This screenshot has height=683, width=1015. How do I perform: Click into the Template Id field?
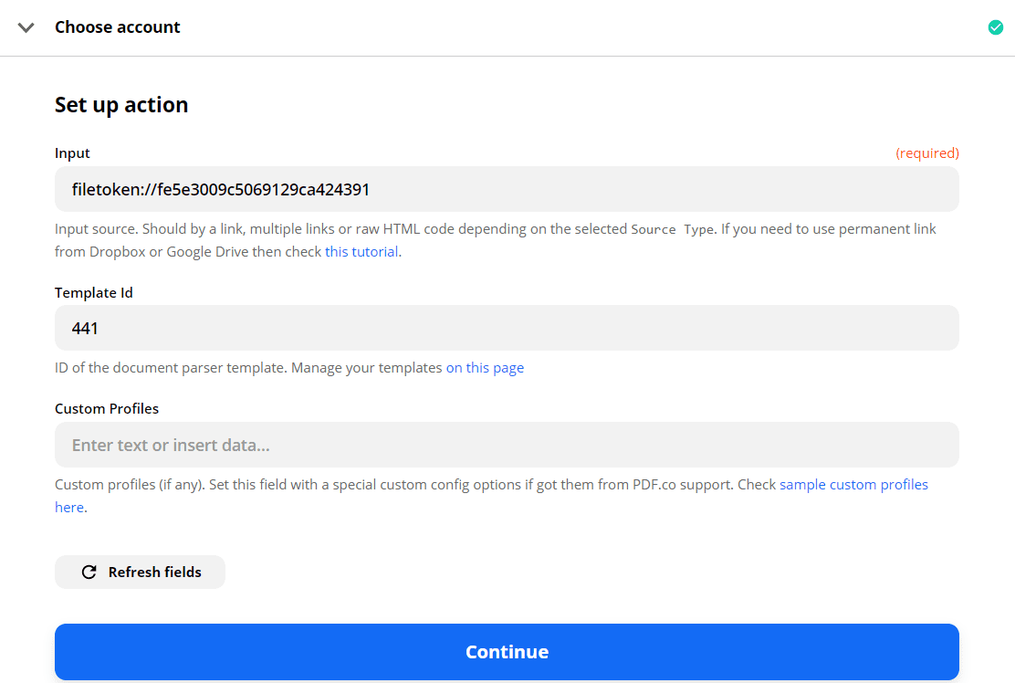pos(507,328)
